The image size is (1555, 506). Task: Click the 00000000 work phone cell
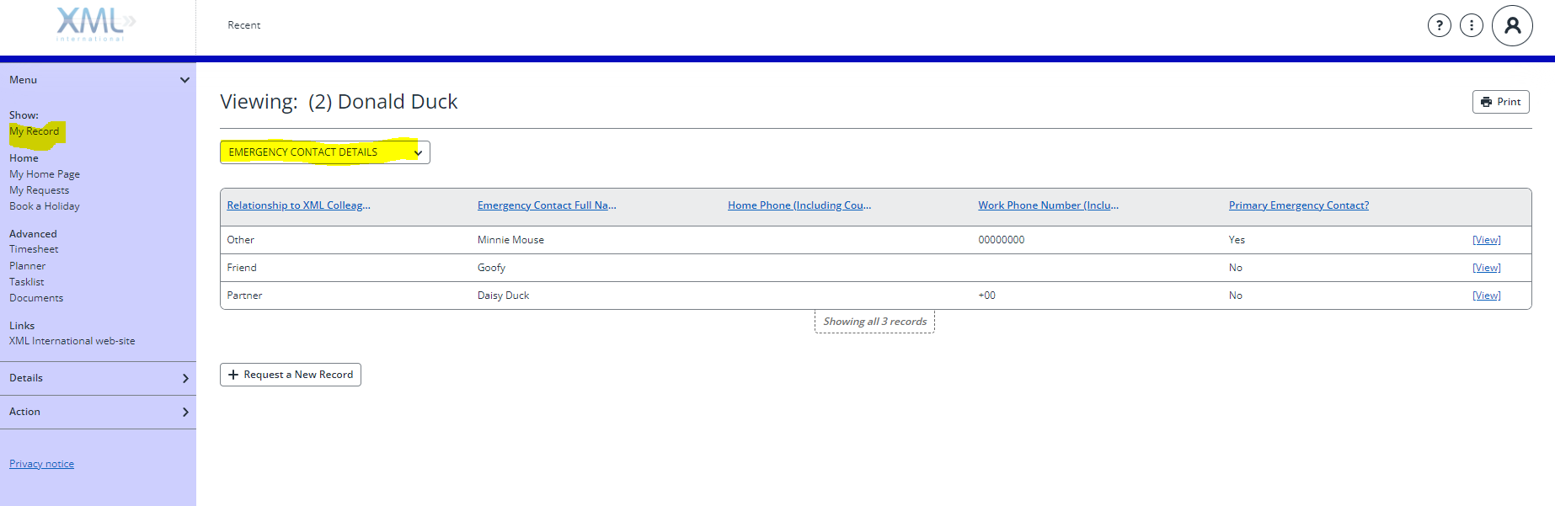coord(1001,240)
